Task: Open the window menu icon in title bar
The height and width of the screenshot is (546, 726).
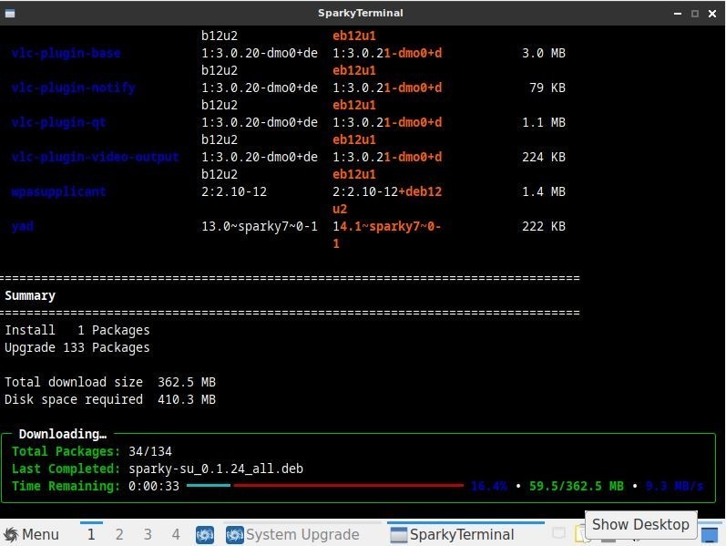Action: click(9, 13)
